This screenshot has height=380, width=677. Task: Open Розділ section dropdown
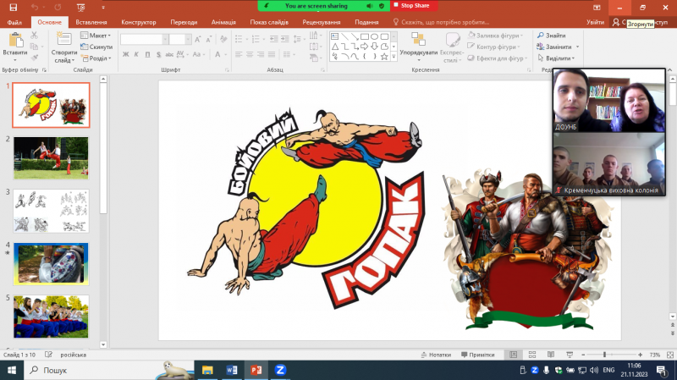[96, 58]
